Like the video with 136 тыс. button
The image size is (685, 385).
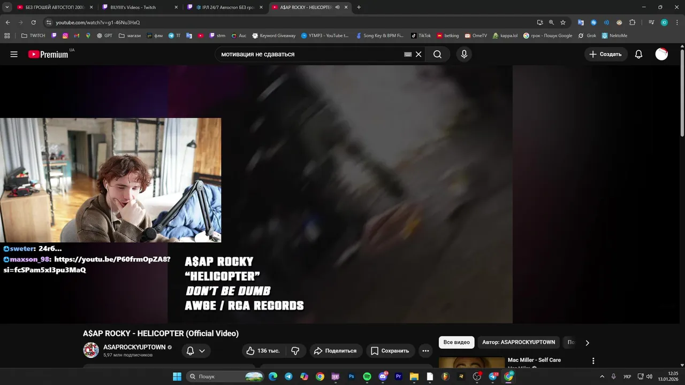click(x=263, y=351)
